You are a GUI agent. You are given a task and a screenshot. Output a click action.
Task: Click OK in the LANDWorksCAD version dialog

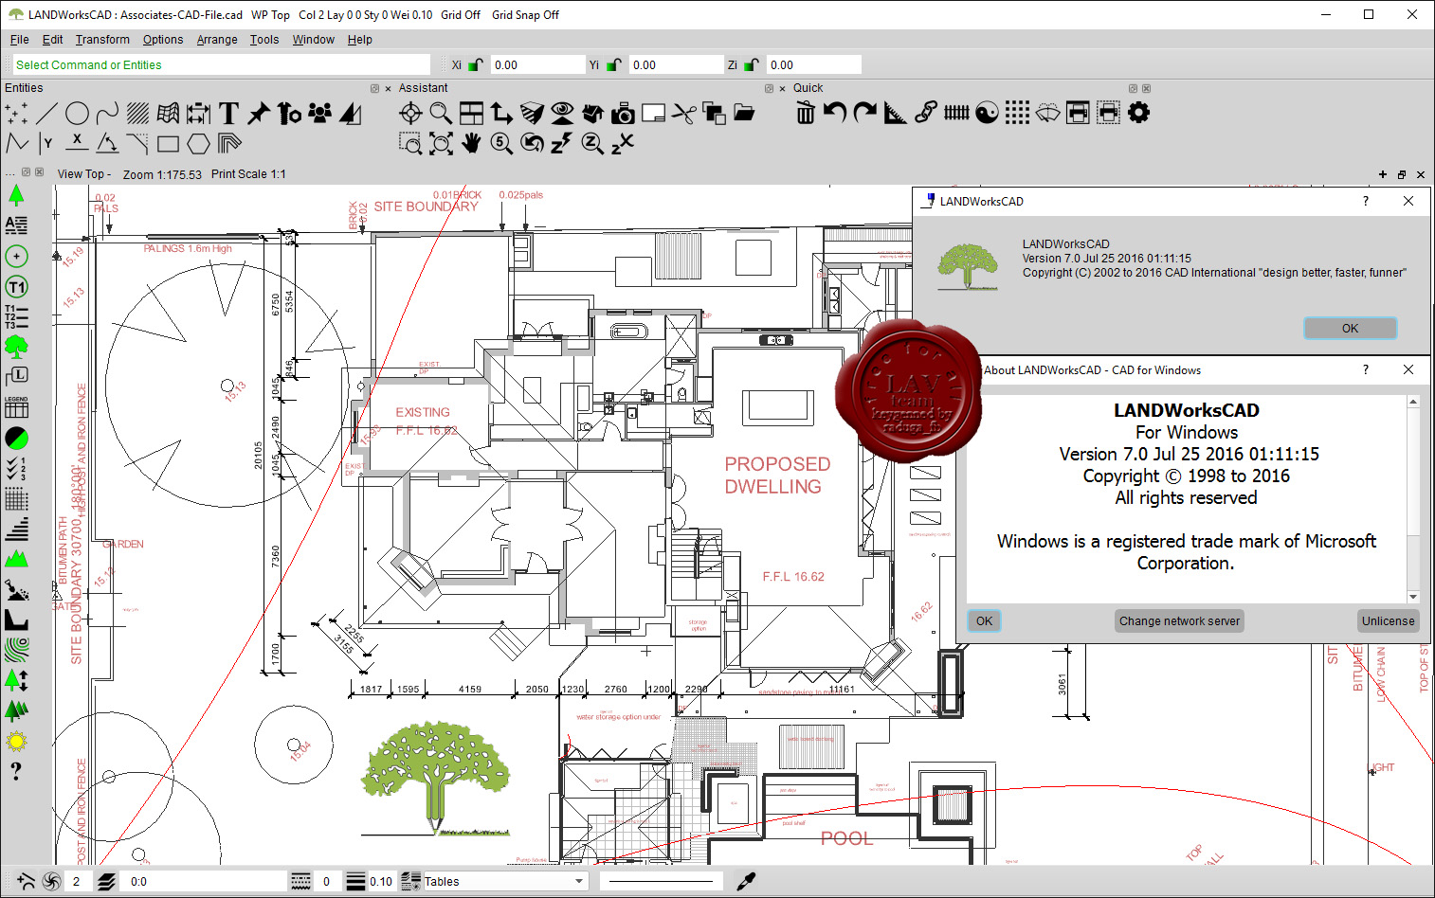[1350, 329]
